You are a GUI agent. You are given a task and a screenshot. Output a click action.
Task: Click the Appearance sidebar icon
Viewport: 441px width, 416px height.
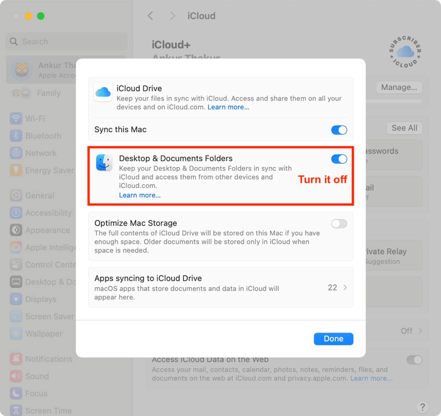(16, 230)
